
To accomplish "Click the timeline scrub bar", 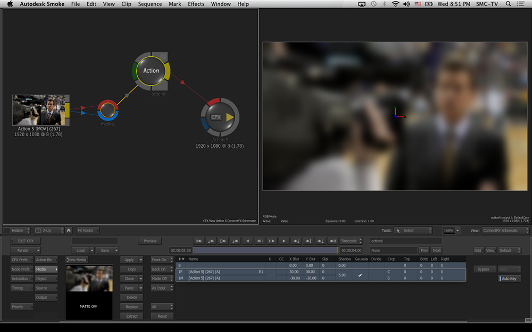I will click(x=265, y=250).
